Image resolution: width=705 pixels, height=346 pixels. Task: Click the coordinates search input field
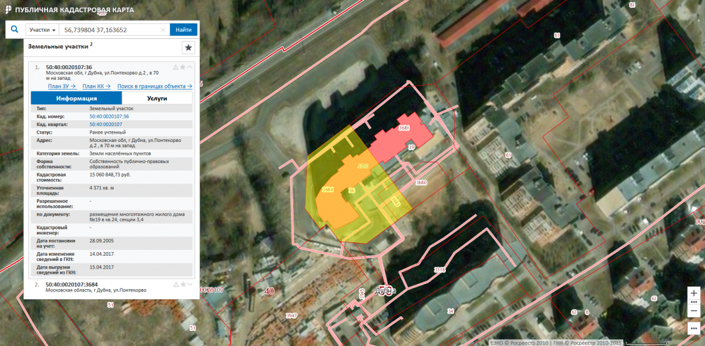coord(112,30)
